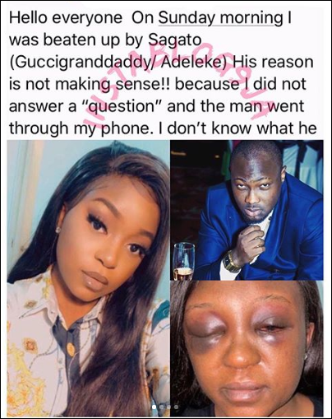Open the photo of man in blue suit
Image resolution: width=332 pixels, height=419 pixels.
pyautogui.click(x=247, y=210)
